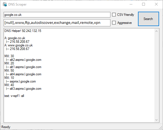163x130 pixels.
Task: Click the DNS Scraper title text
Action: [17, 4]
